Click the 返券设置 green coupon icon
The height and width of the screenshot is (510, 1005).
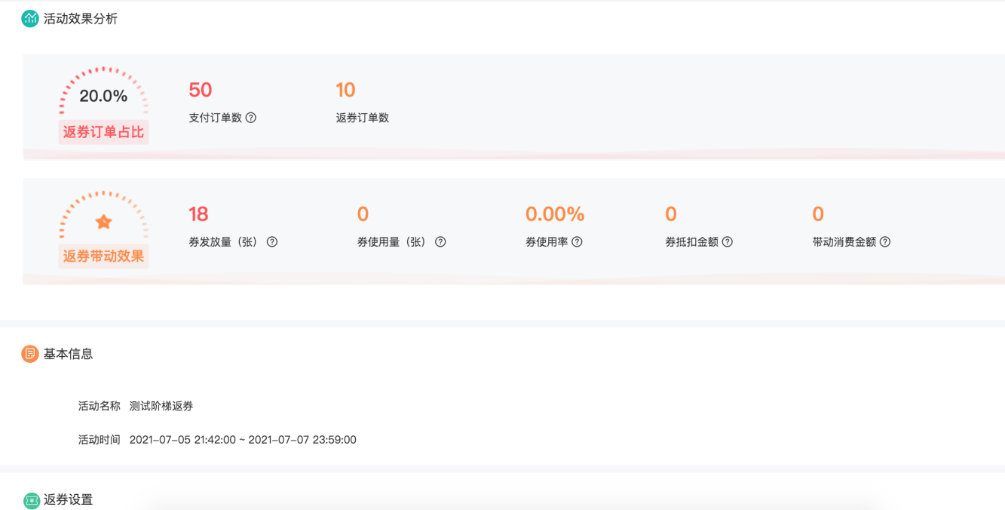click(31, 500)
